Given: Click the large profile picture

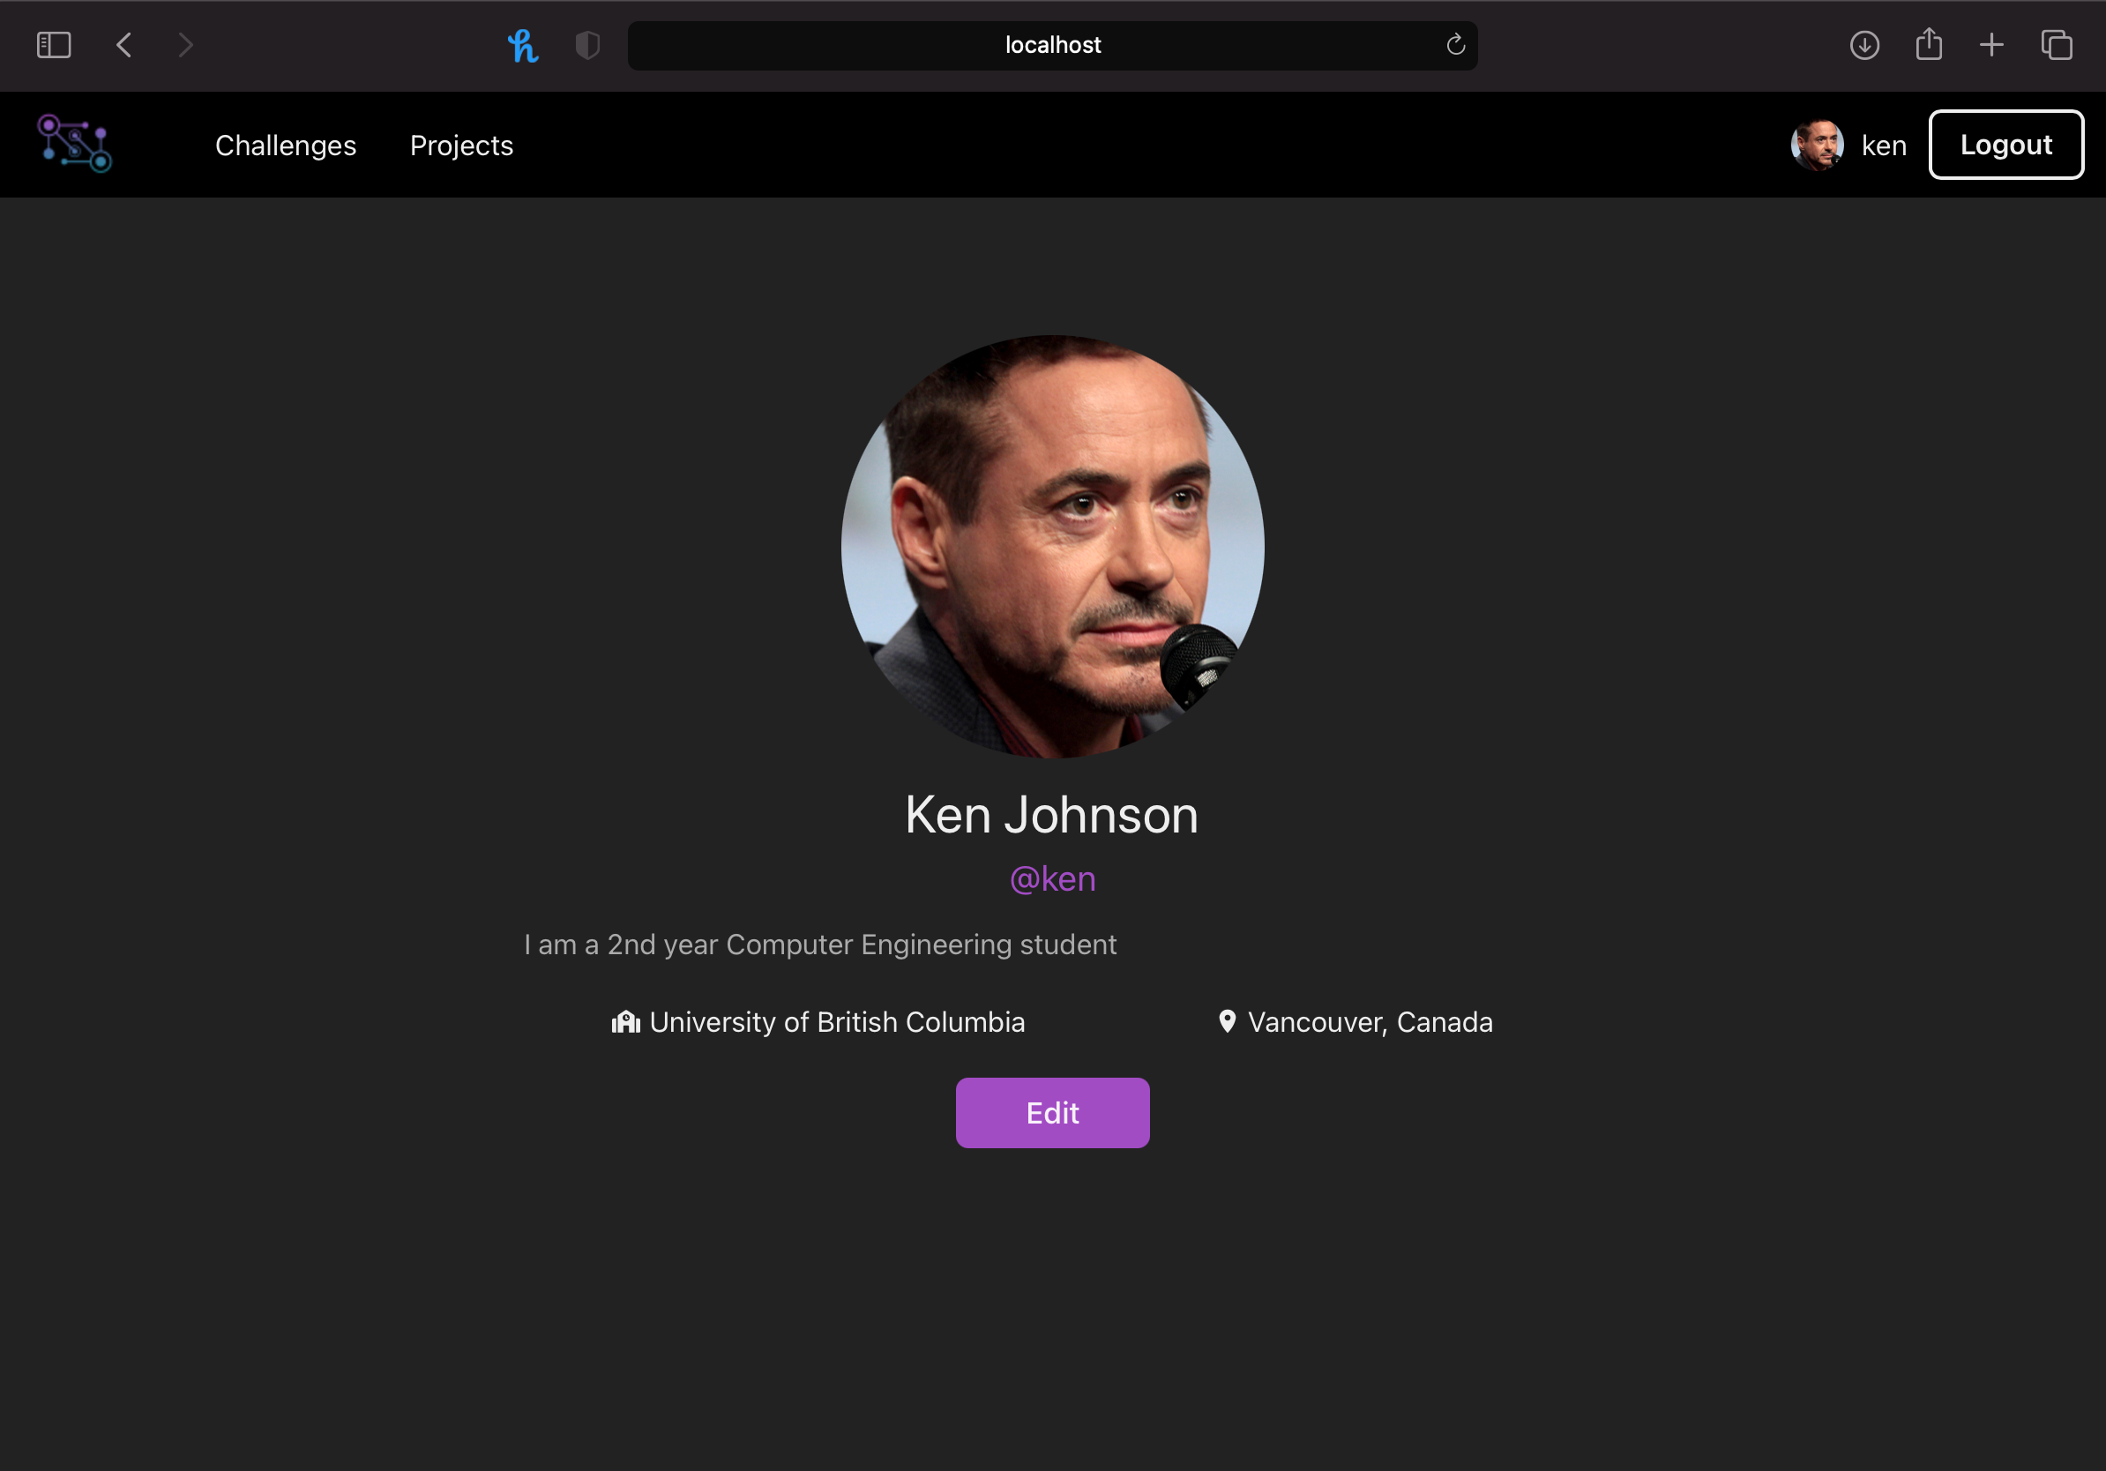Looking at the screenshot, I should pyautogui.click(x=1052, y=547).
